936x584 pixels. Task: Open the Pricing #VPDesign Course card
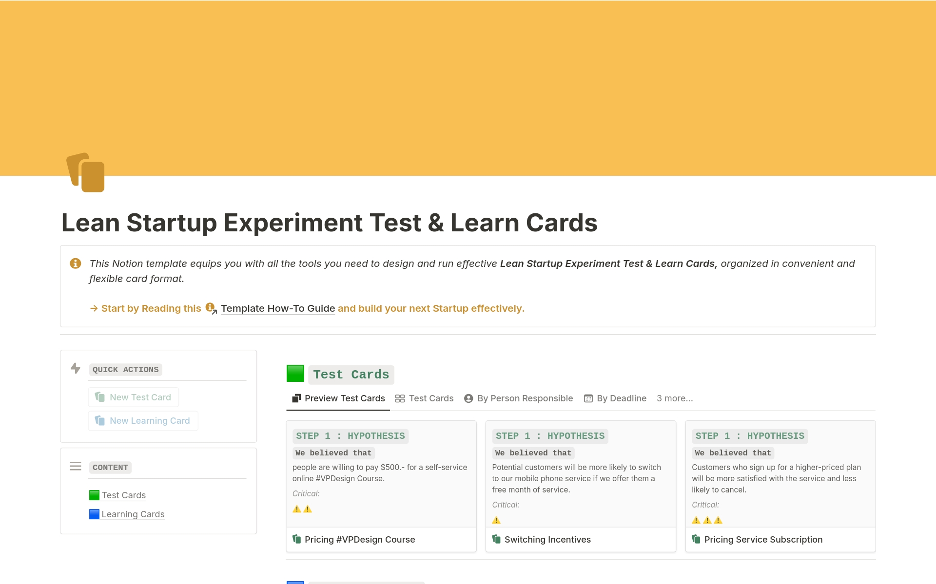[x=360, y=538]
